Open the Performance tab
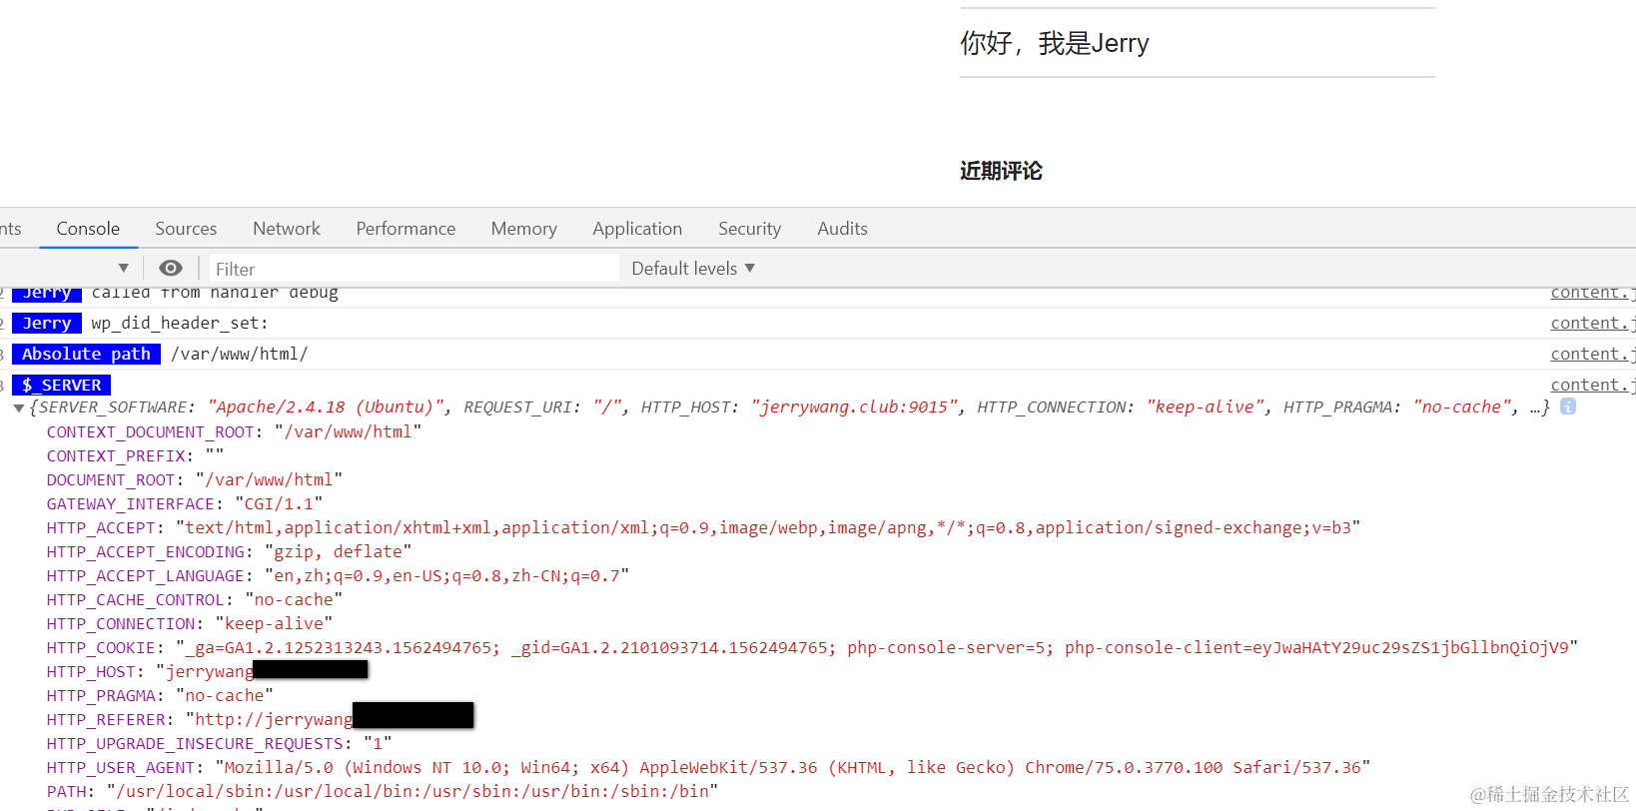 [x=406, y=229]
